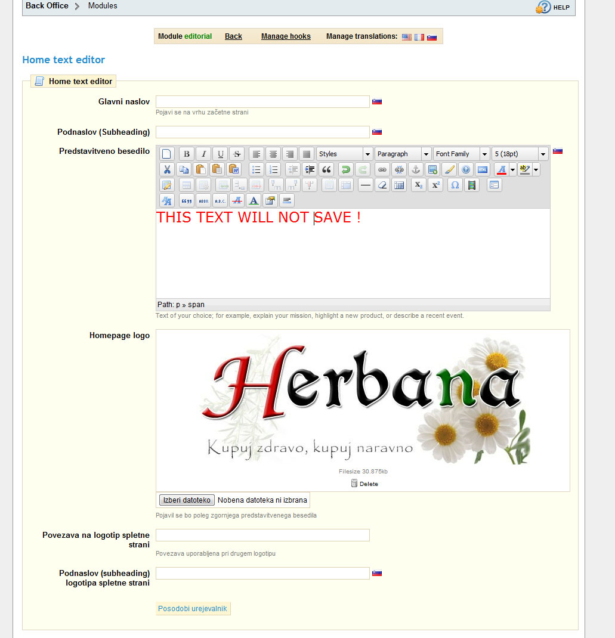
Task: Click the Blockquote icon
Action: [326, 169]
